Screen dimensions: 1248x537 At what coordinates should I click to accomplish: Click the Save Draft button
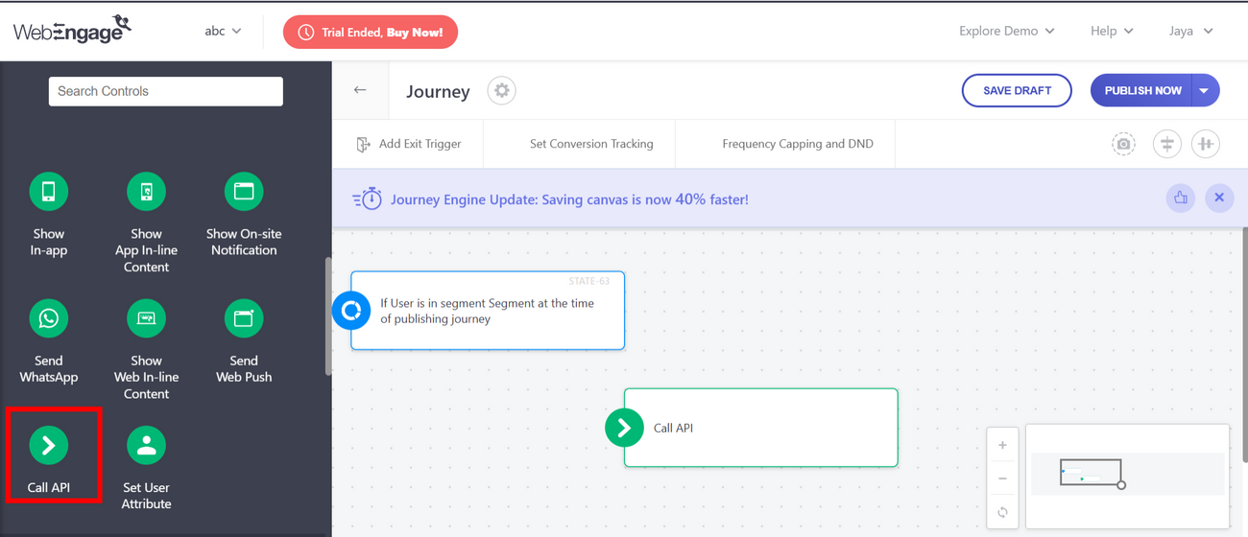point(1017,91)
